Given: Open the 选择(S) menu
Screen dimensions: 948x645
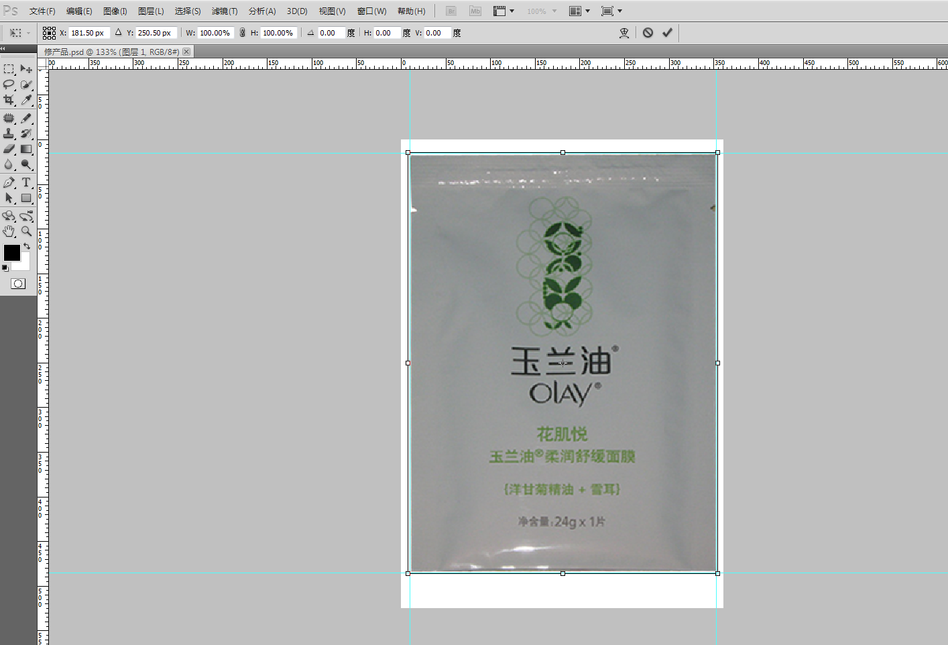Looking at the screenshot, I should 188,11.
